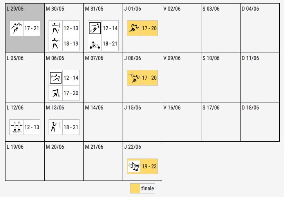Click the basketball icon on L 29/05
Viewport: 284px width, 197px height.
(x=16, y=29)
